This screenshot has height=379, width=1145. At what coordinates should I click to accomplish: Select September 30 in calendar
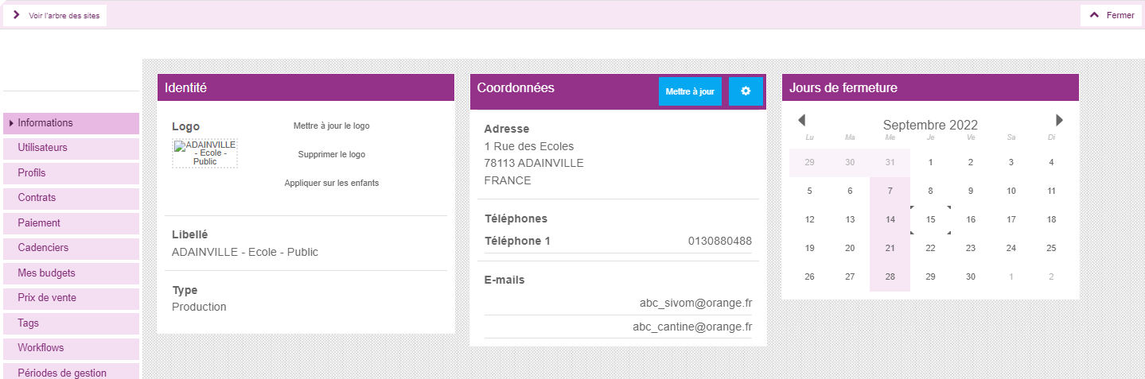[x=971, y=277]
